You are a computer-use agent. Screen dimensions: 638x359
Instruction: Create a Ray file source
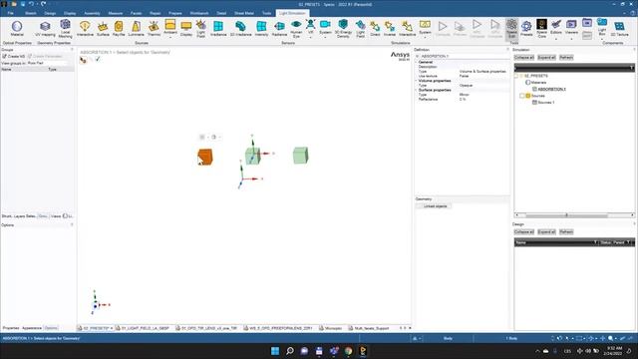119,29
